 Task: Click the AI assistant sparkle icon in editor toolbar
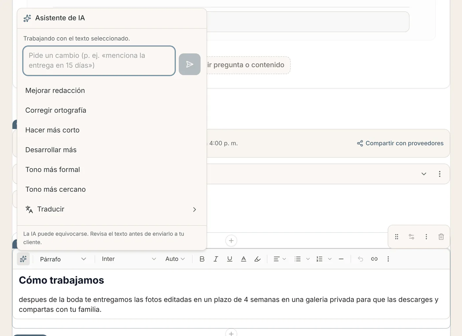[23, 259]
